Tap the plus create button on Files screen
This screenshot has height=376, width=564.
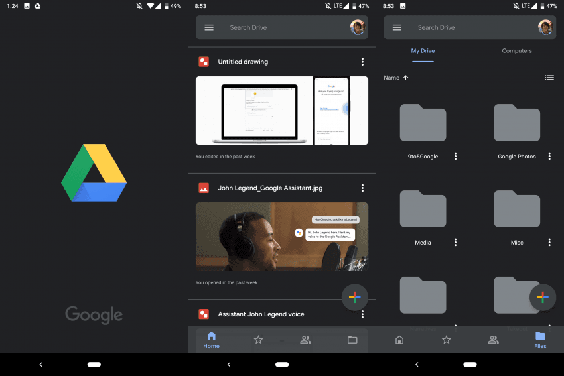tap(542, 297)
